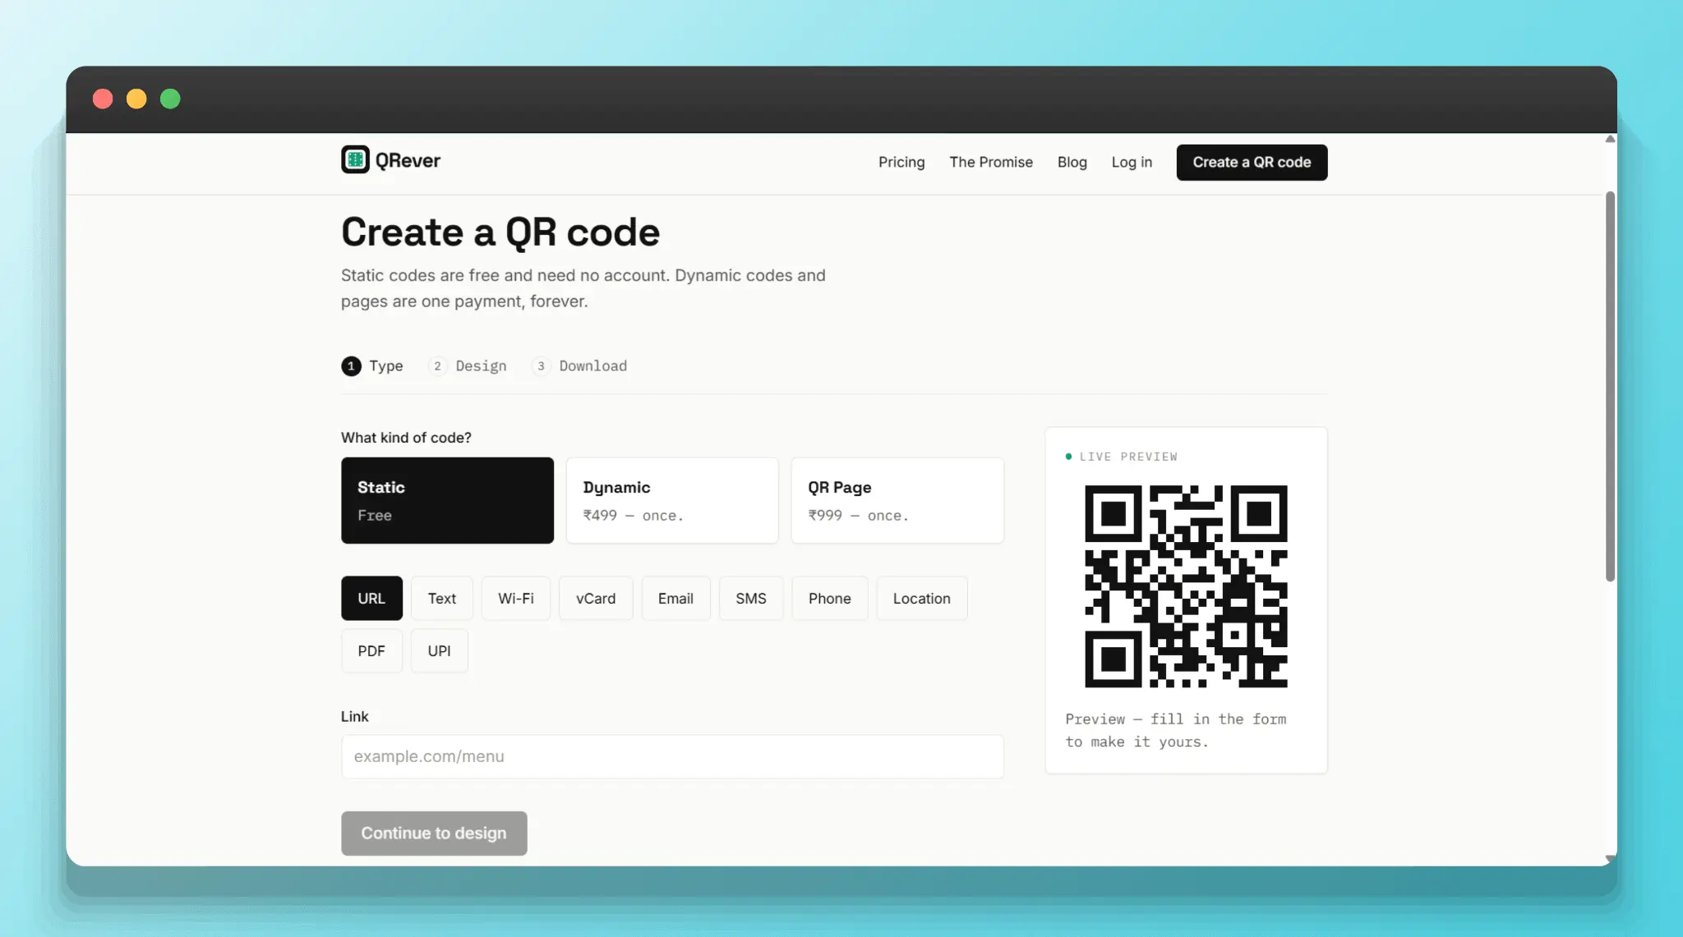Click the scrollbar up arrow
This screenshot has width=1683, height=937.
[x=1610, y=139]
